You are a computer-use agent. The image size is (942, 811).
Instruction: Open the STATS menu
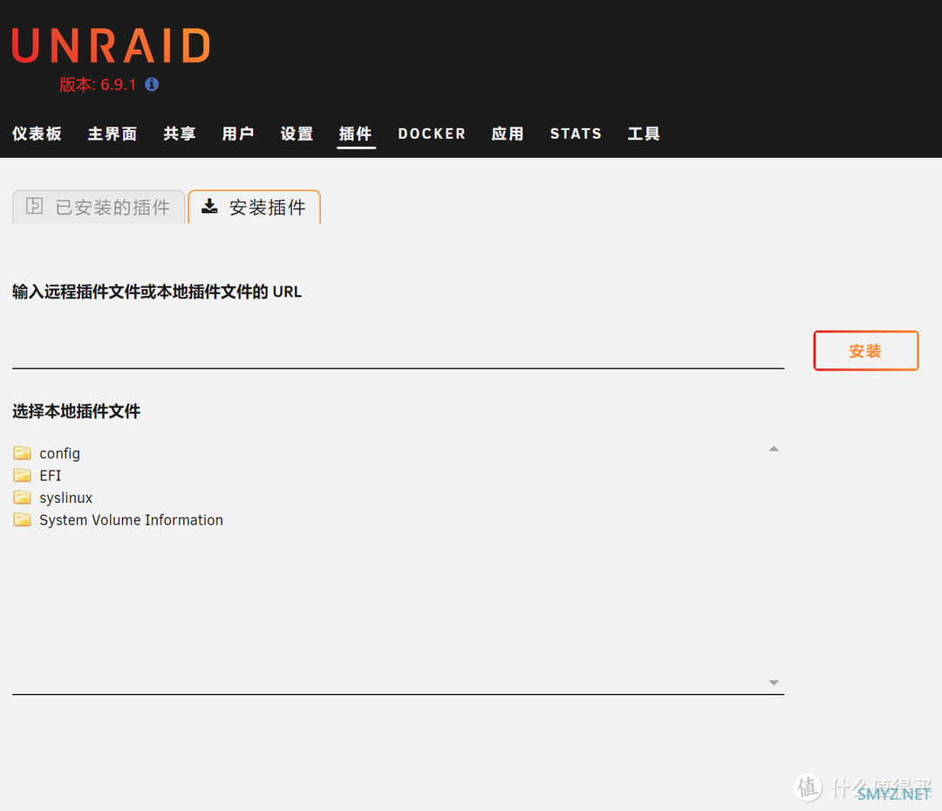577,134
